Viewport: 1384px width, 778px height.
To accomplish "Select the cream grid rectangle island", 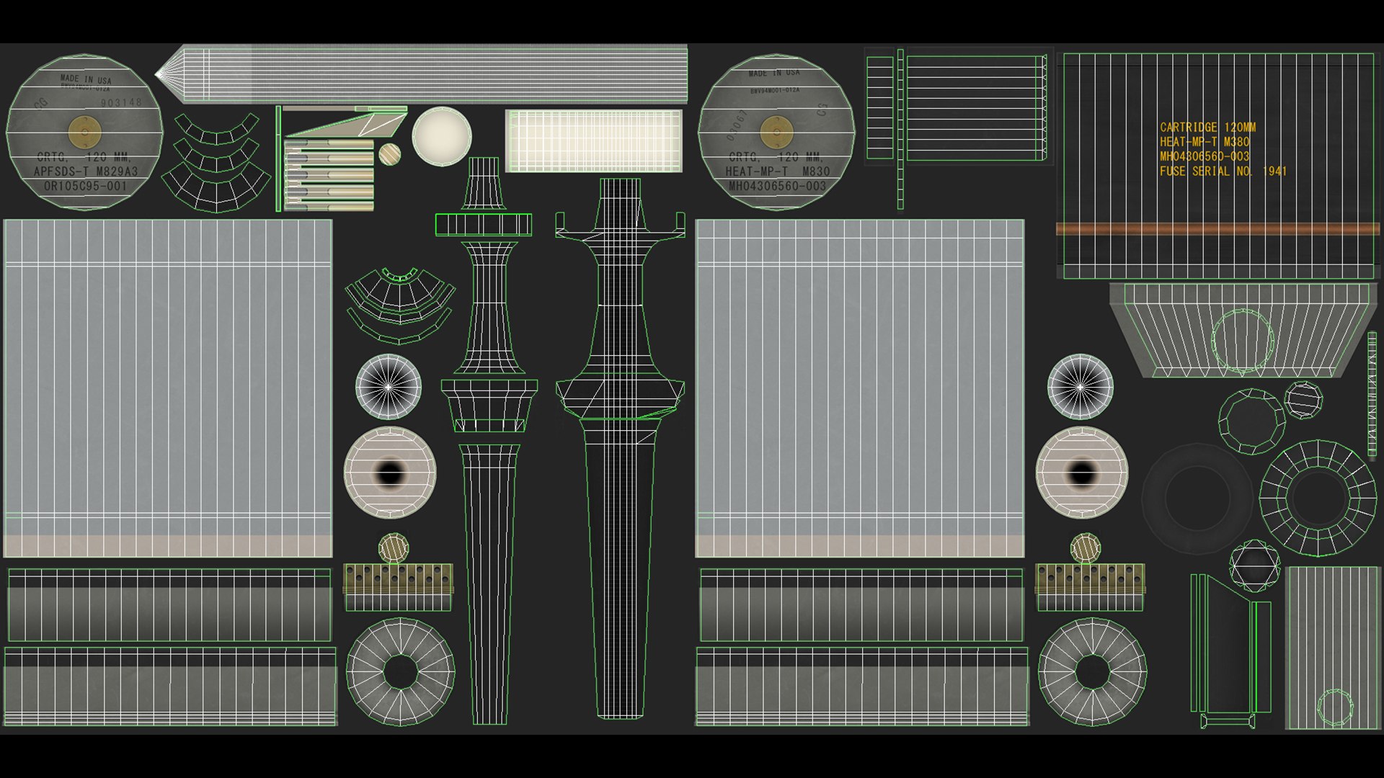I will click(x=593, y=140).
